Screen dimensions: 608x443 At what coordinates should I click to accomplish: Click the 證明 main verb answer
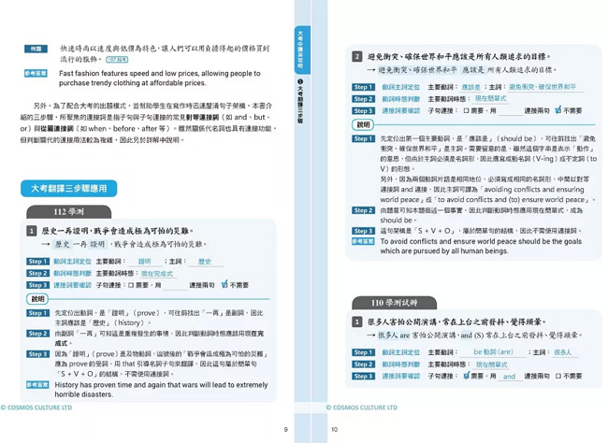[145, 262]
